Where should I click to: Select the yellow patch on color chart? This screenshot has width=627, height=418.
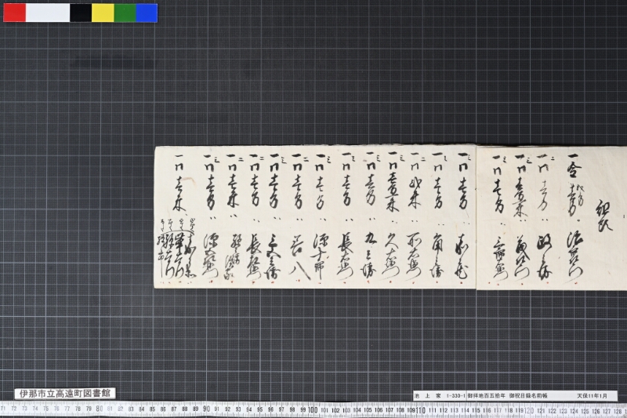103,13
